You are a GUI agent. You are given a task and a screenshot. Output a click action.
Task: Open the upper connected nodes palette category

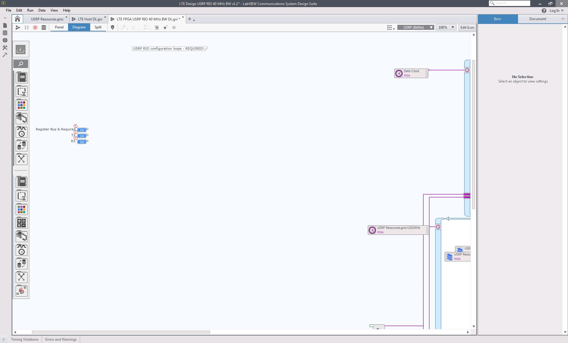coord(22,159)
